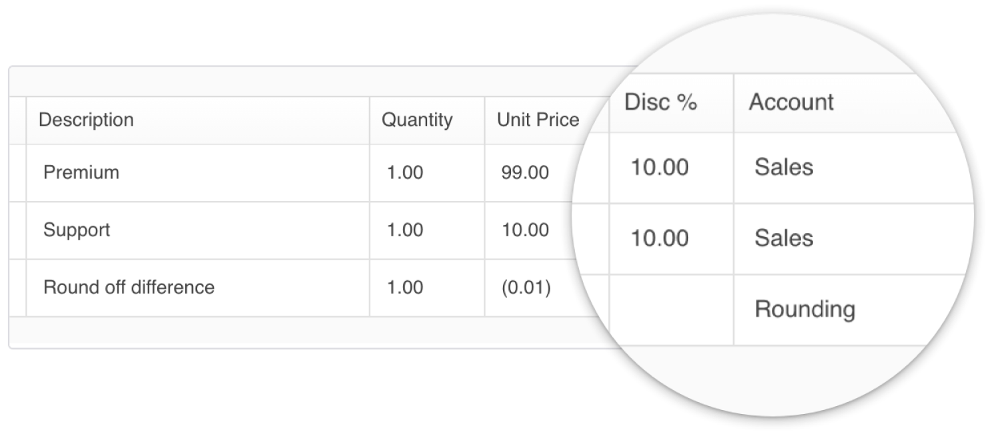Click the rounding unit price (0.01)
This screenshot has height=434, width=990.
coord(526,287)
